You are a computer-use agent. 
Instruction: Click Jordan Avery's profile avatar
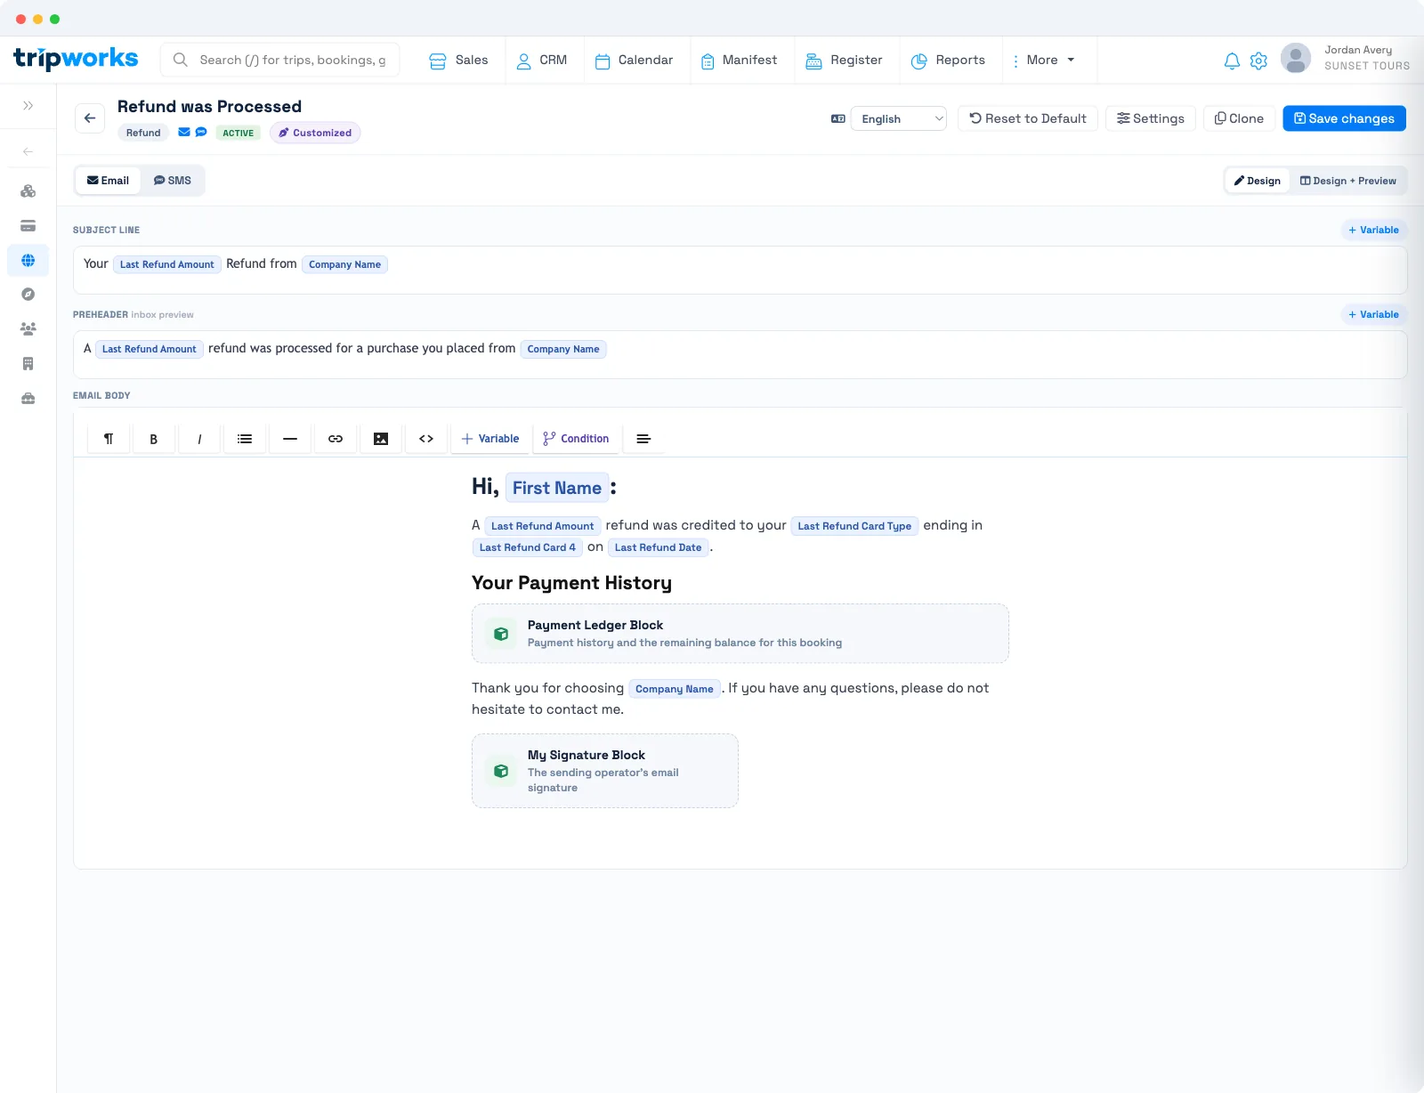[x=1296, y=58]
